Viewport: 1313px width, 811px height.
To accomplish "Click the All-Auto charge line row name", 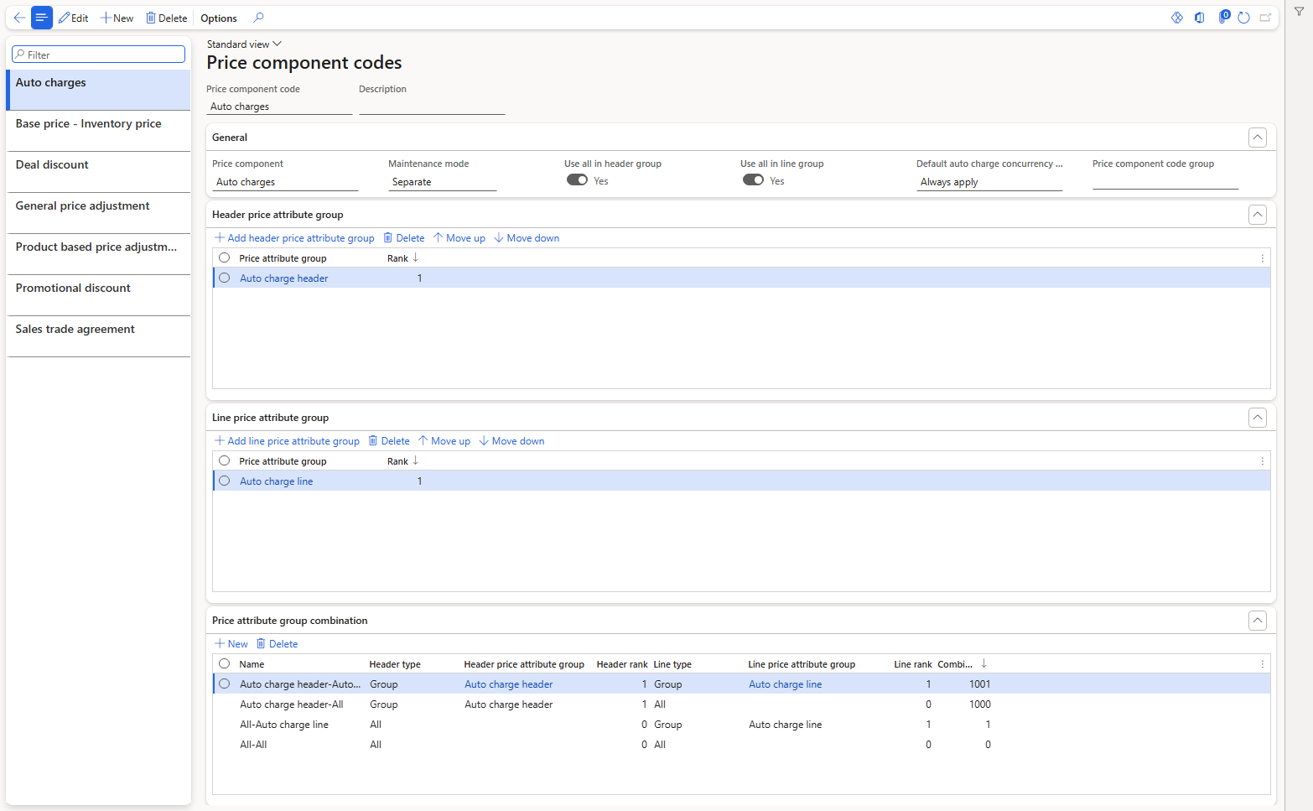I will pyautogui.click(x=284, y=725).
